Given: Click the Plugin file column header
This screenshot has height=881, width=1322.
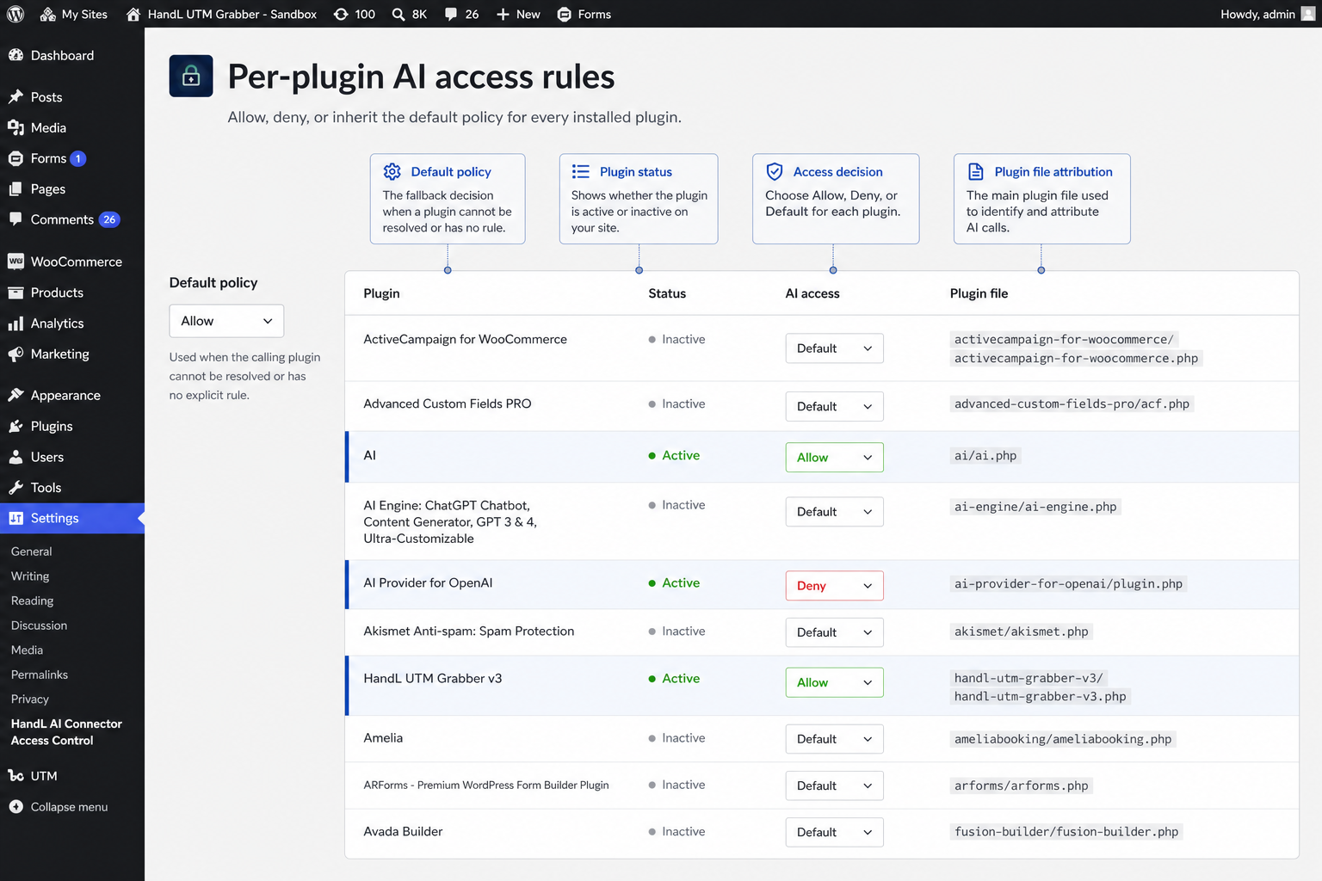Looking at the screenshot, I should point(979,293).
